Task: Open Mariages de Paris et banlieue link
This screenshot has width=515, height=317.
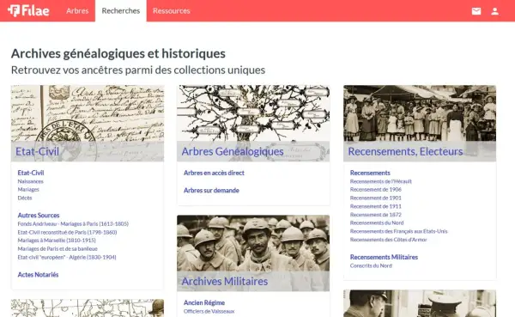Action: pyautogui.click(x=58, y=248)
